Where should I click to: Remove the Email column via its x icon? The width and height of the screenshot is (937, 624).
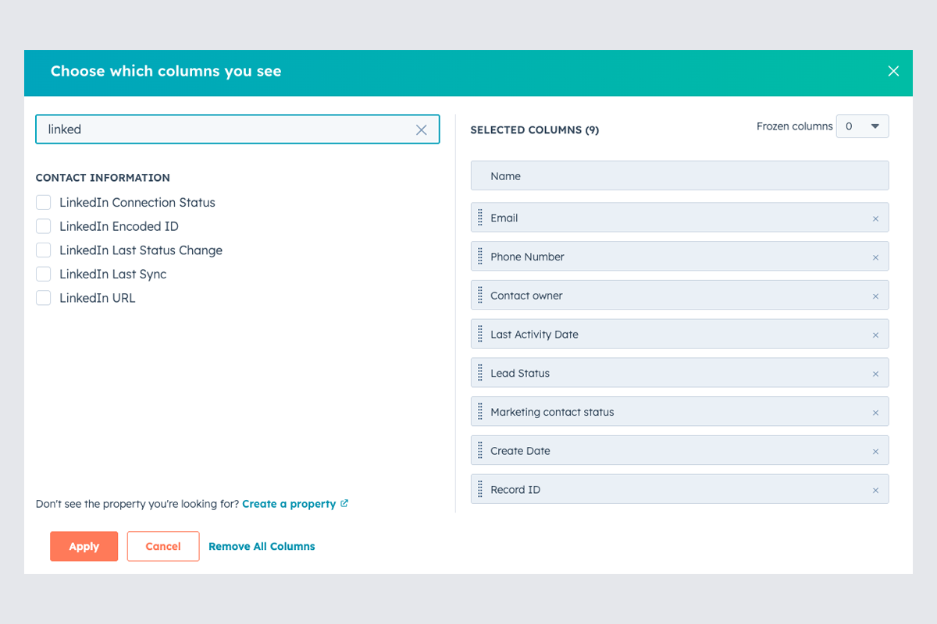[x=876, y=218]
